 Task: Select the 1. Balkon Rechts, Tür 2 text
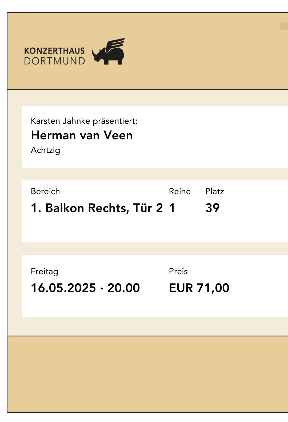(97, 208)
